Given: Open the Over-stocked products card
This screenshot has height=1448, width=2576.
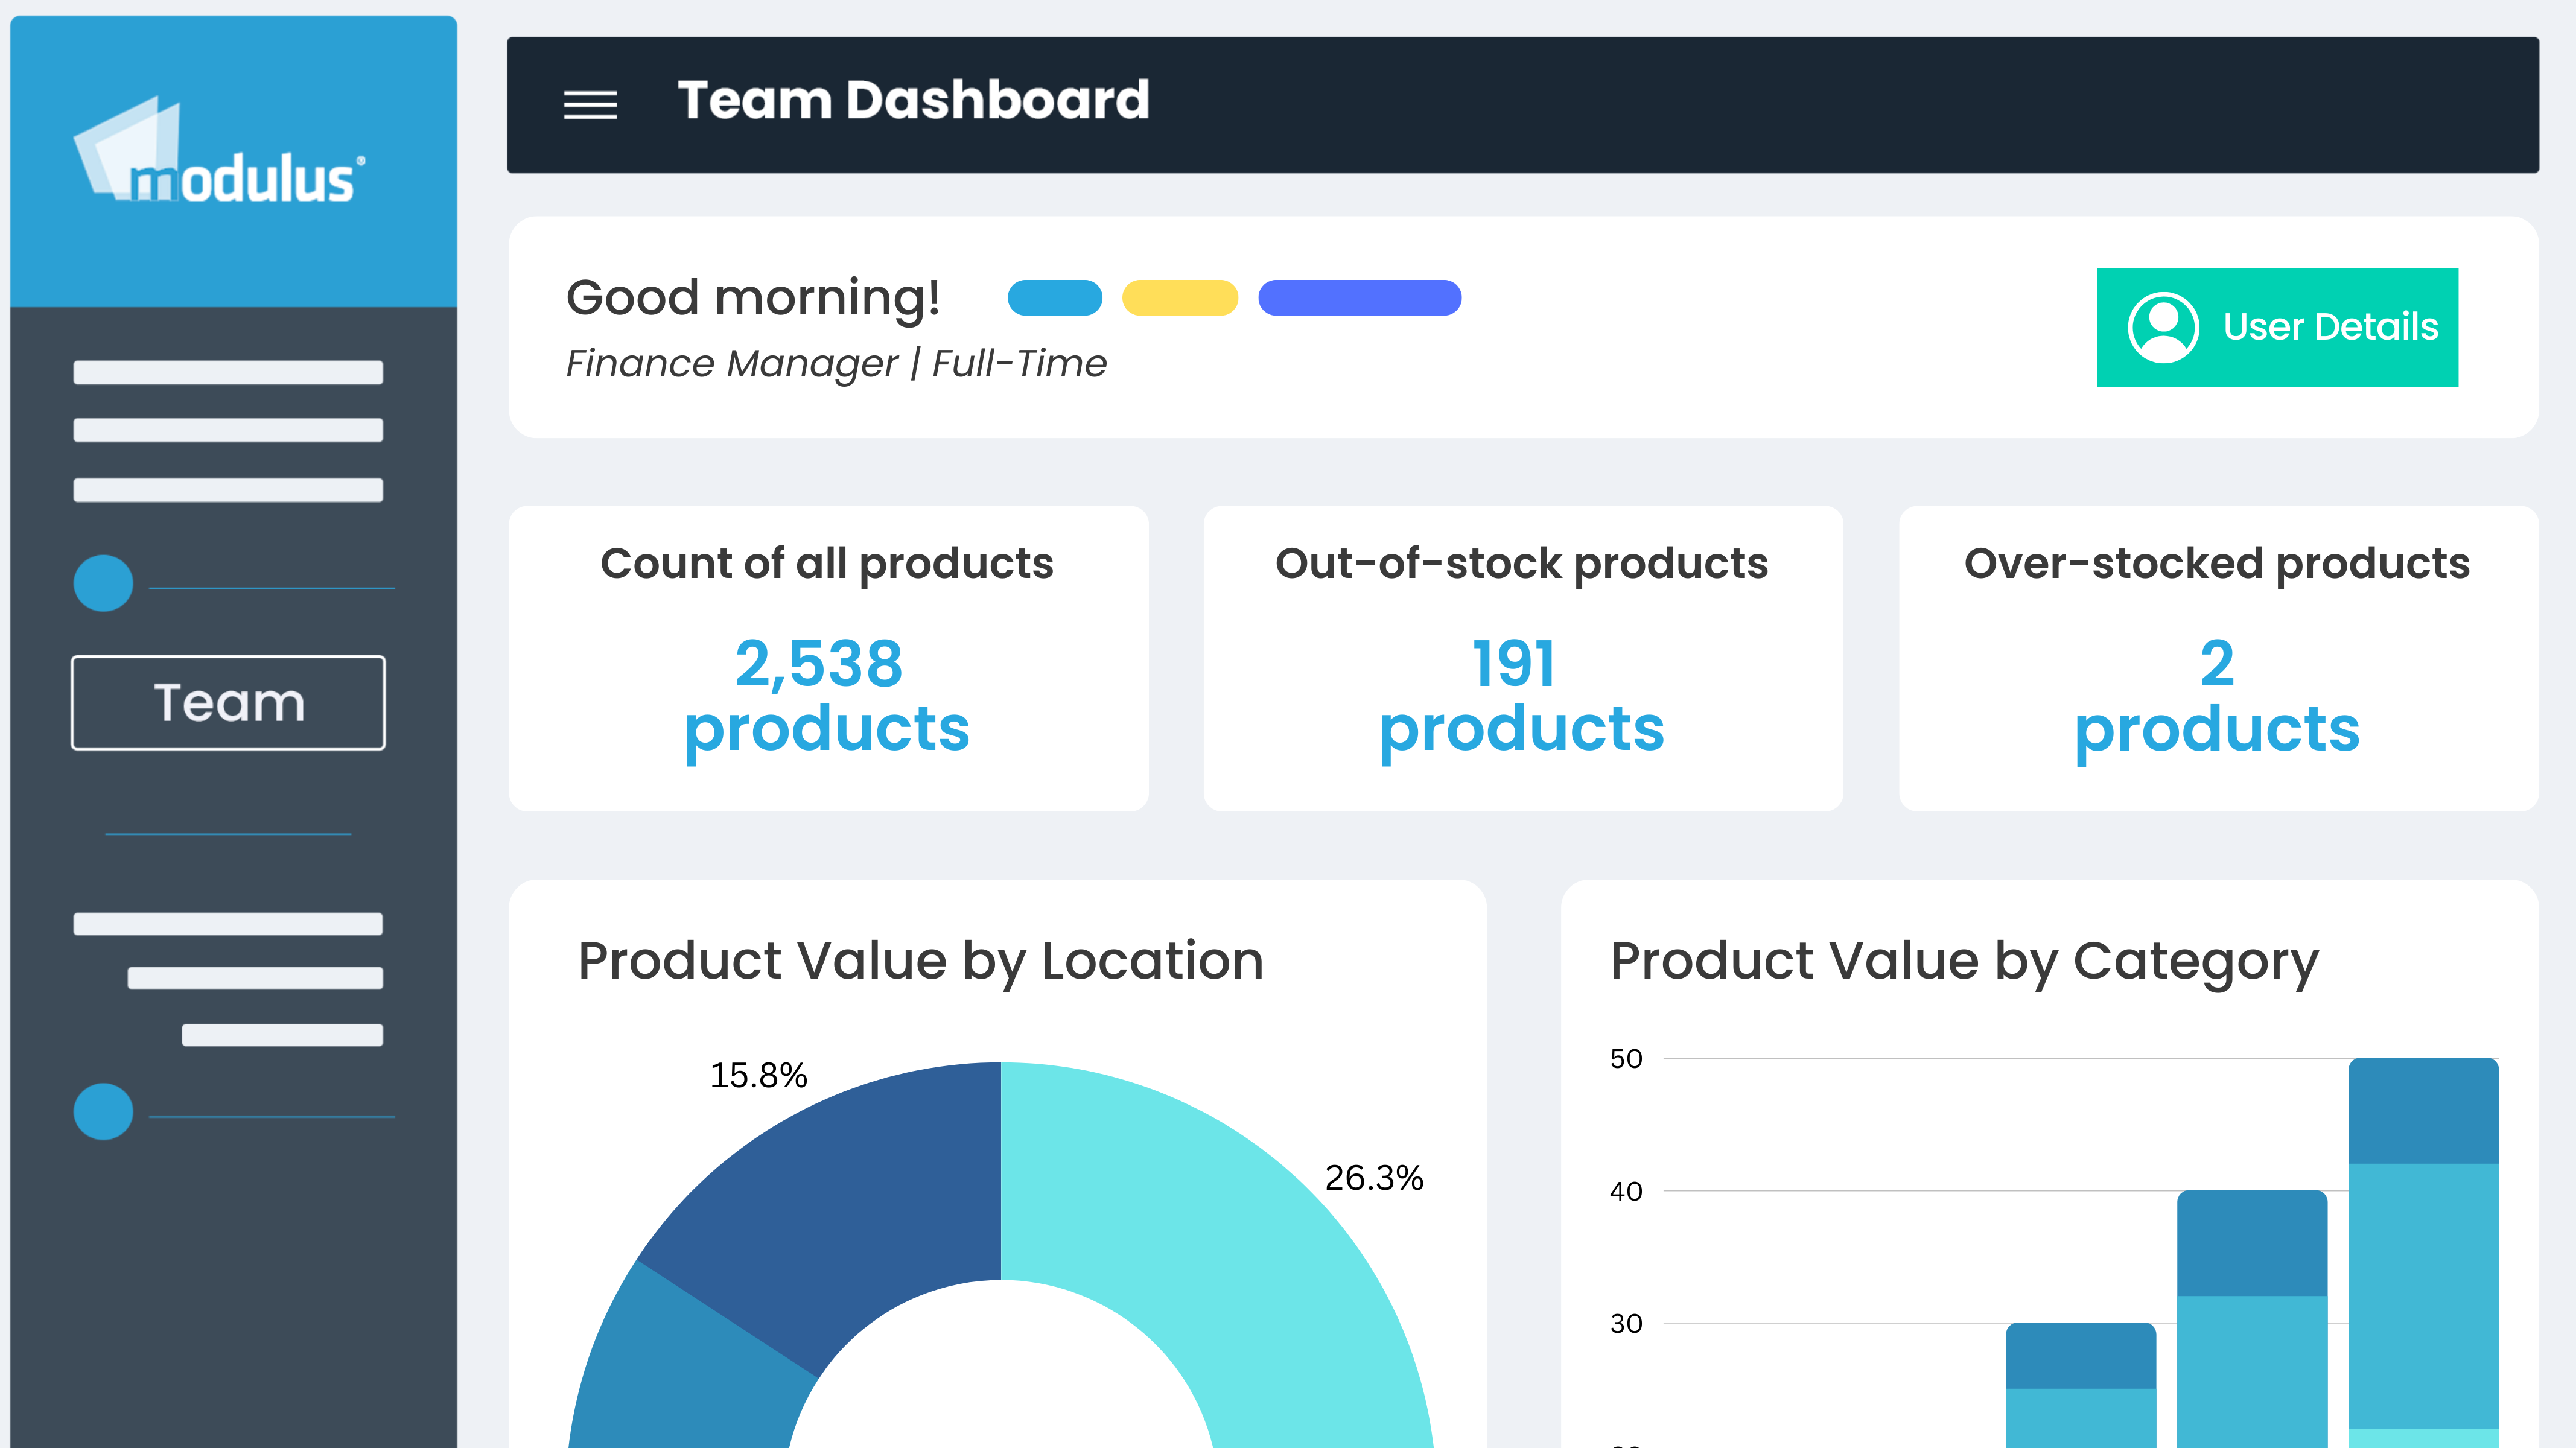Looking at the screenshot, I should click(2218, 658).
